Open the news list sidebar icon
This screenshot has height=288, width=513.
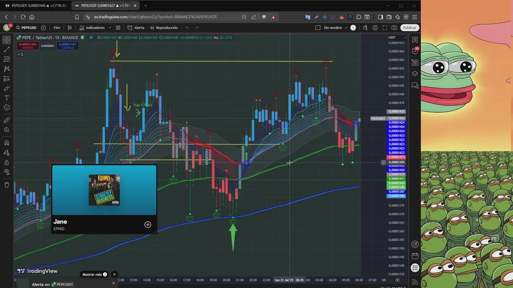coord(415,62)
